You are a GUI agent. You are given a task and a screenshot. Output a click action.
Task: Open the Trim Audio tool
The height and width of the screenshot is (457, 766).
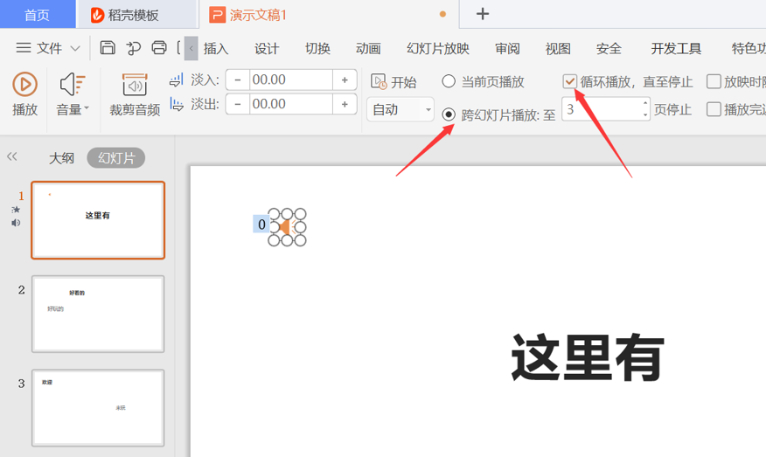coord(135,85)
